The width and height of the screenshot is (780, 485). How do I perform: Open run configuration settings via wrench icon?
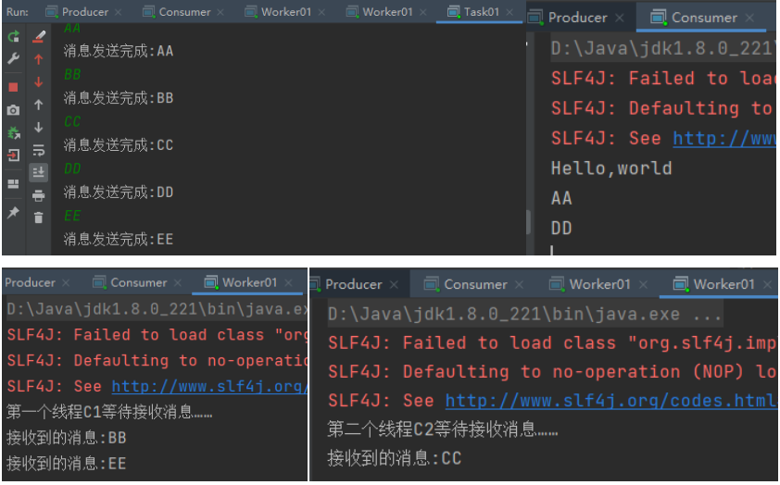(x=13, y=58)
